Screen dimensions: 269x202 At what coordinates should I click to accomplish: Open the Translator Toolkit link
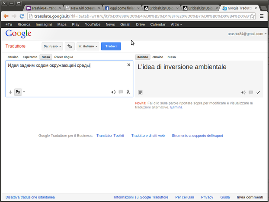[110, 136]
